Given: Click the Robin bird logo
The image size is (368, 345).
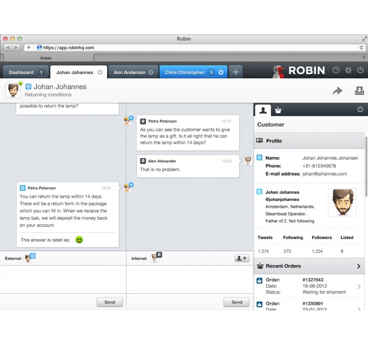Looking at the screenshot, I should tap(278, 72).
